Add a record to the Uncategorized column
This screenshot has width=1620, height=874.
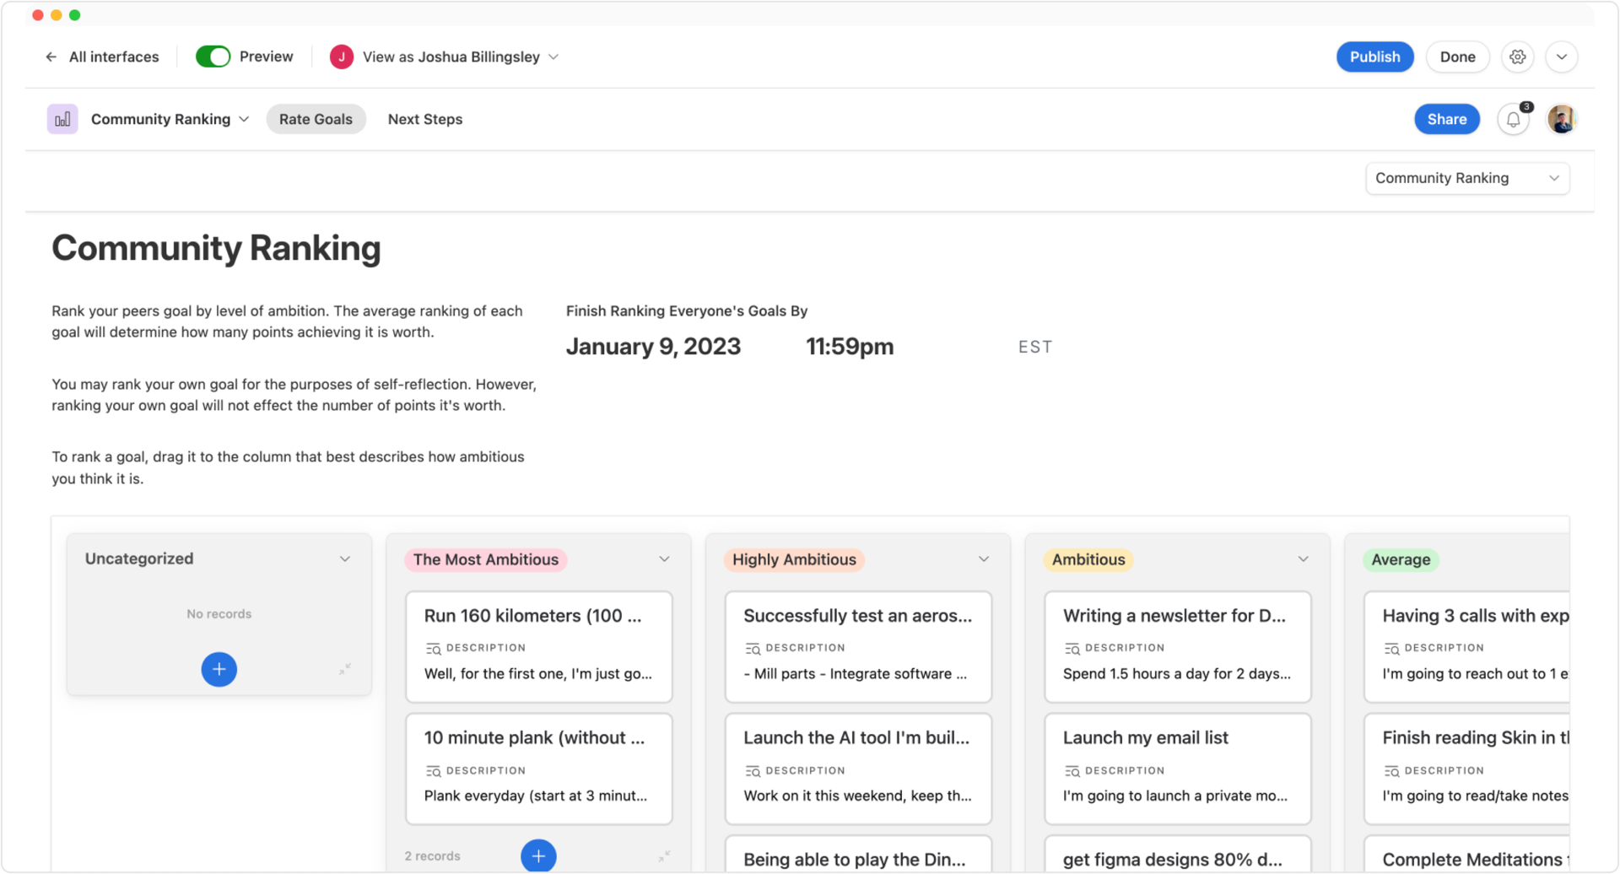click(219, 669)
